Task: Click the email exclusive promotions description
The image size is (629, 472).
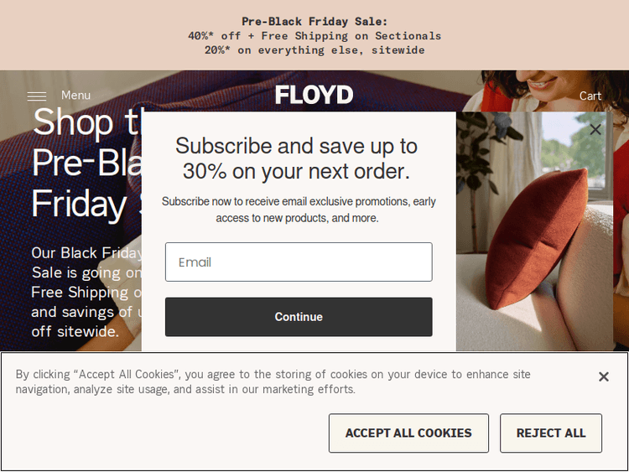Action: (299, 210)
